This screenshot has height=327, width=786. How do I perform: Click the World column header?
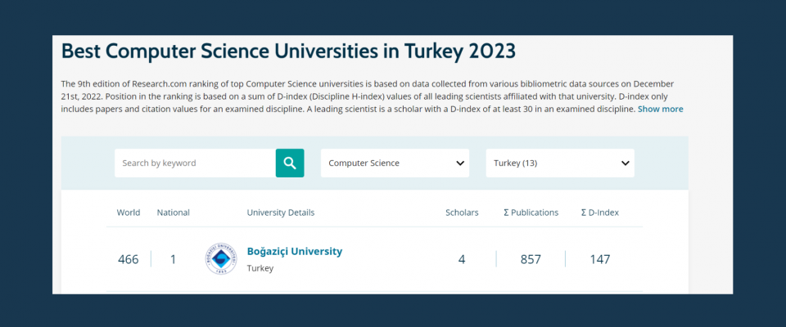[x=129, y=213]
